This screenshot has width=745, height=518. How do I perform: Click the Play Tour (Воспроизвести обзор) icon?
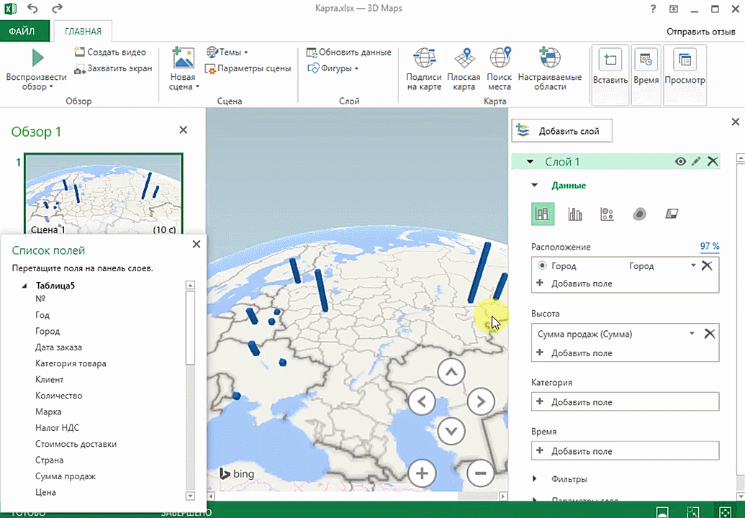click(37, 58)
